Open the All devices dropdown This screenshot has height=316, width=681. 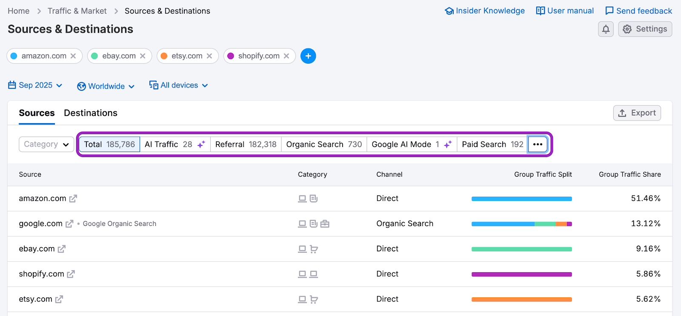click(x=179, y=85)
